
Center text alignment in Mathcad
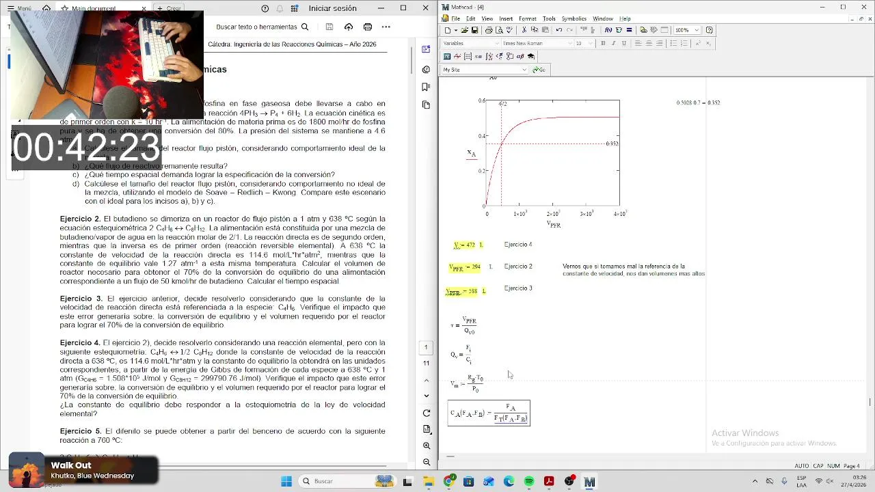pos(649,43)
